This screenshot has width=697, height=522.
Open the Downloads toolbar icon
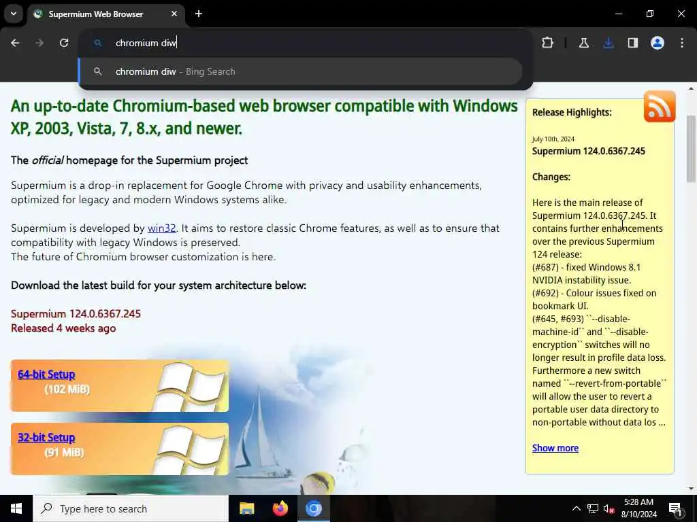click(609, 43)
